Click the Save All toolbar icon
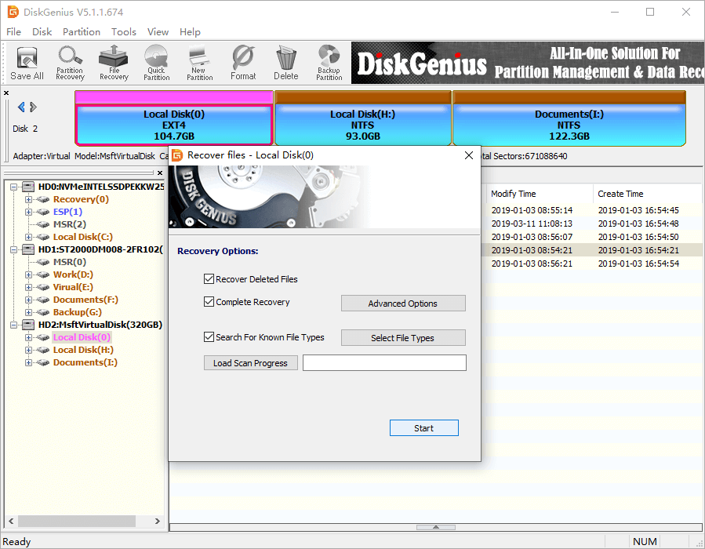 (x=27, y=63)
